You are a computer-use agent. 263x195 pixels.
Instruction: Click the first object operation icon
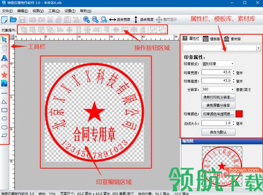[x=24, y=29]
